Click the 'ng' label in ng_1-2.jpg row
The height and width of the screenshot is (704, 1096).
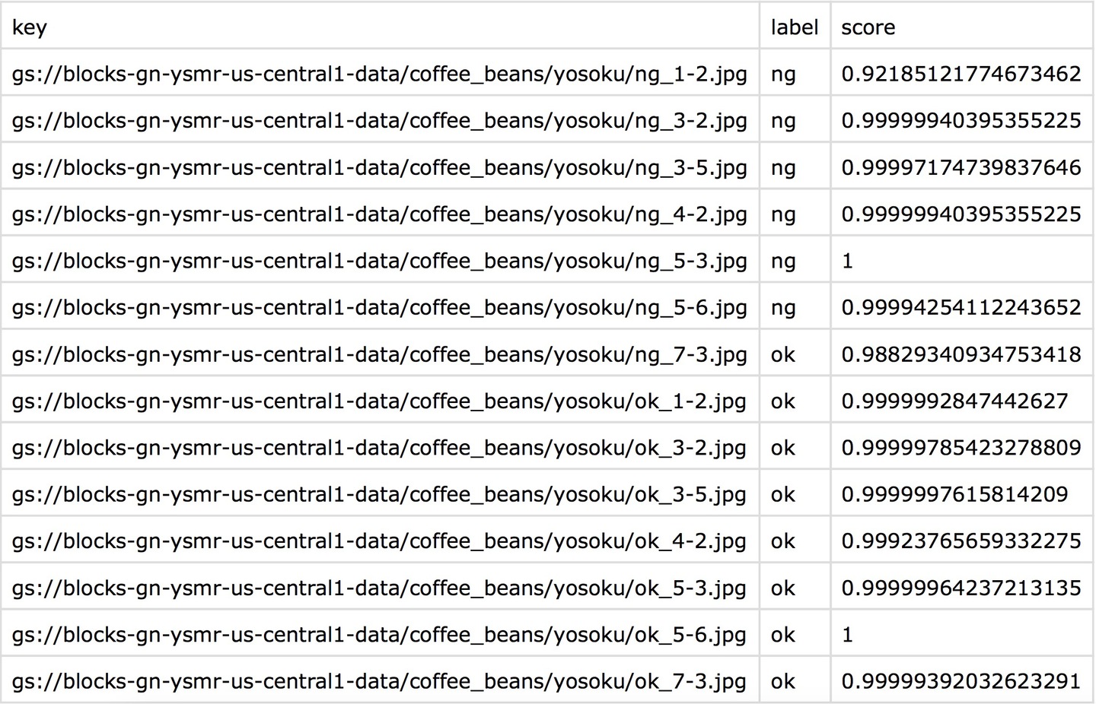coord(783,75)
